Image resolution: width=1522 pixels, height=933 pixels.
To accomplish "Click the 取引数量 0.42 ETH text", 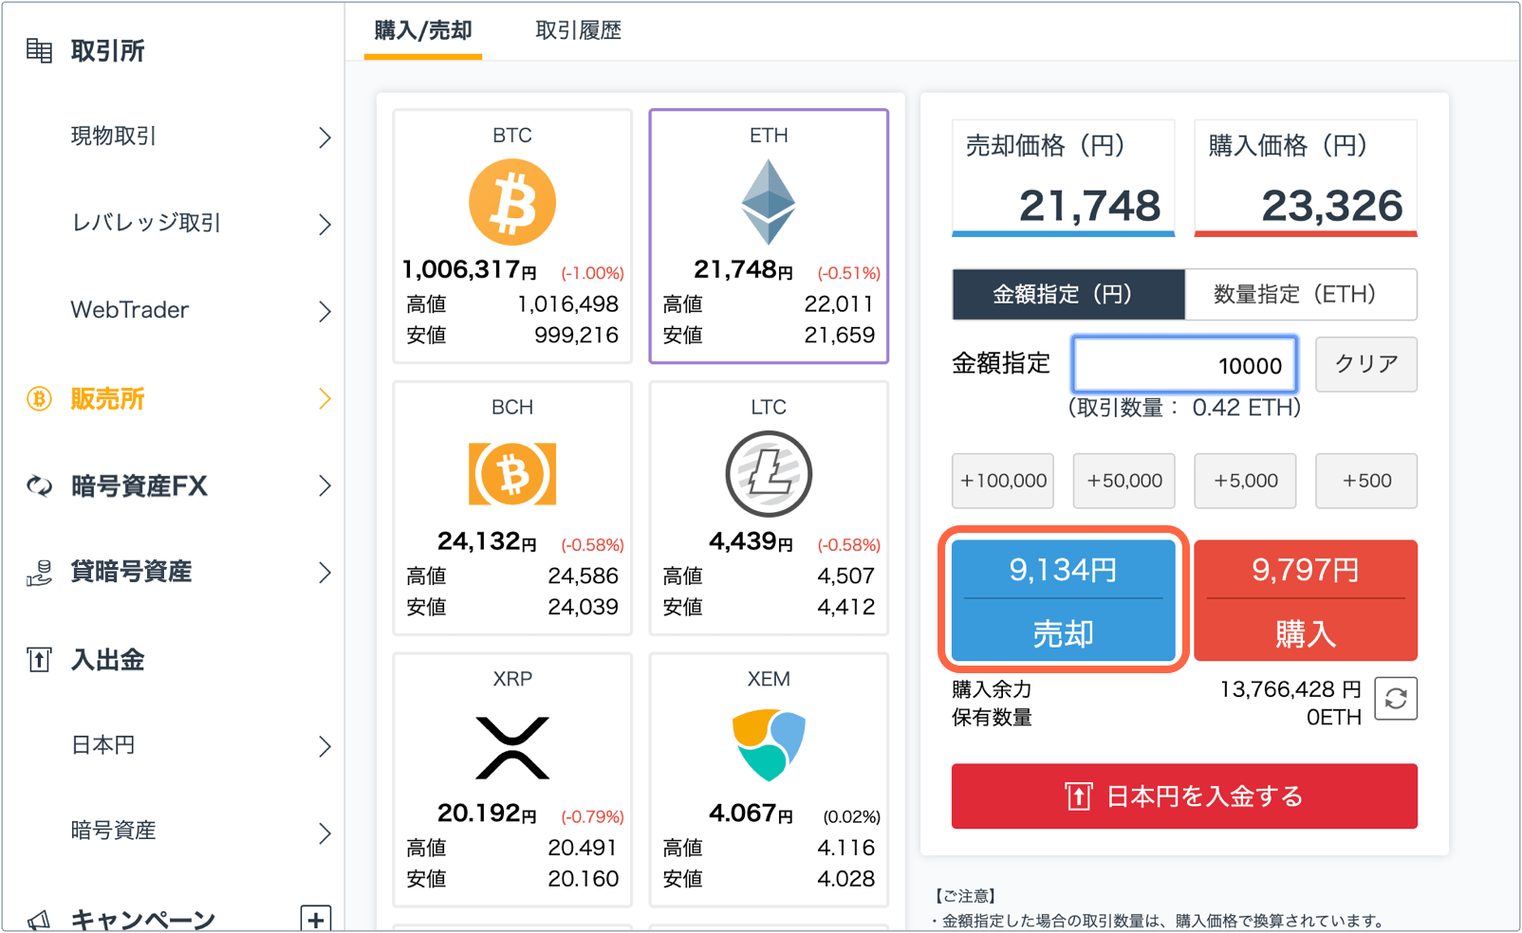I will click(1184, 408).
